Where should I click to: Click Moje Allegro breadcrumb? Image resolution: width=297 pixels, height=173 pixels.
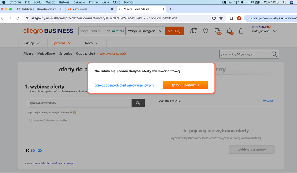point(46,54)
